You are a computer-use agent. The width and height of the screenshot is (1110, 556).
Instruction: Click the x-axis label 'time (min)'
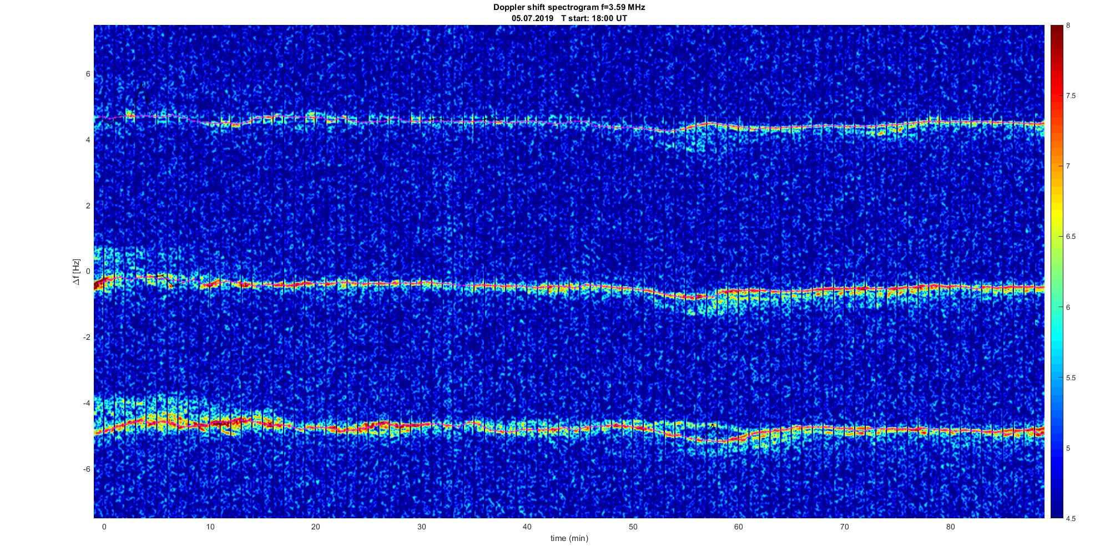tap(569, 538)
